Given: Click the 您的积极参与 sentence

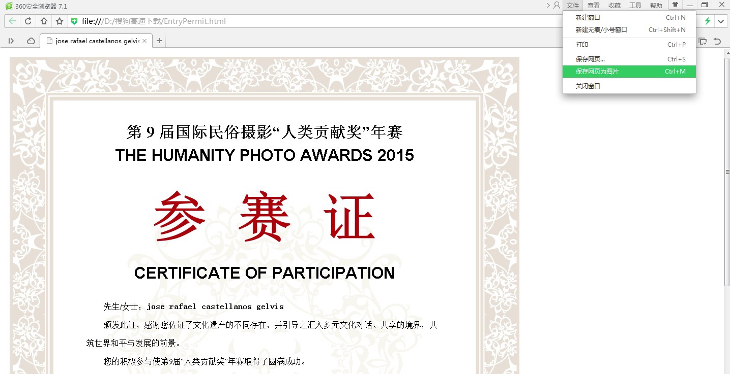Looking at the screenshot, I should [x=205, y=362].
